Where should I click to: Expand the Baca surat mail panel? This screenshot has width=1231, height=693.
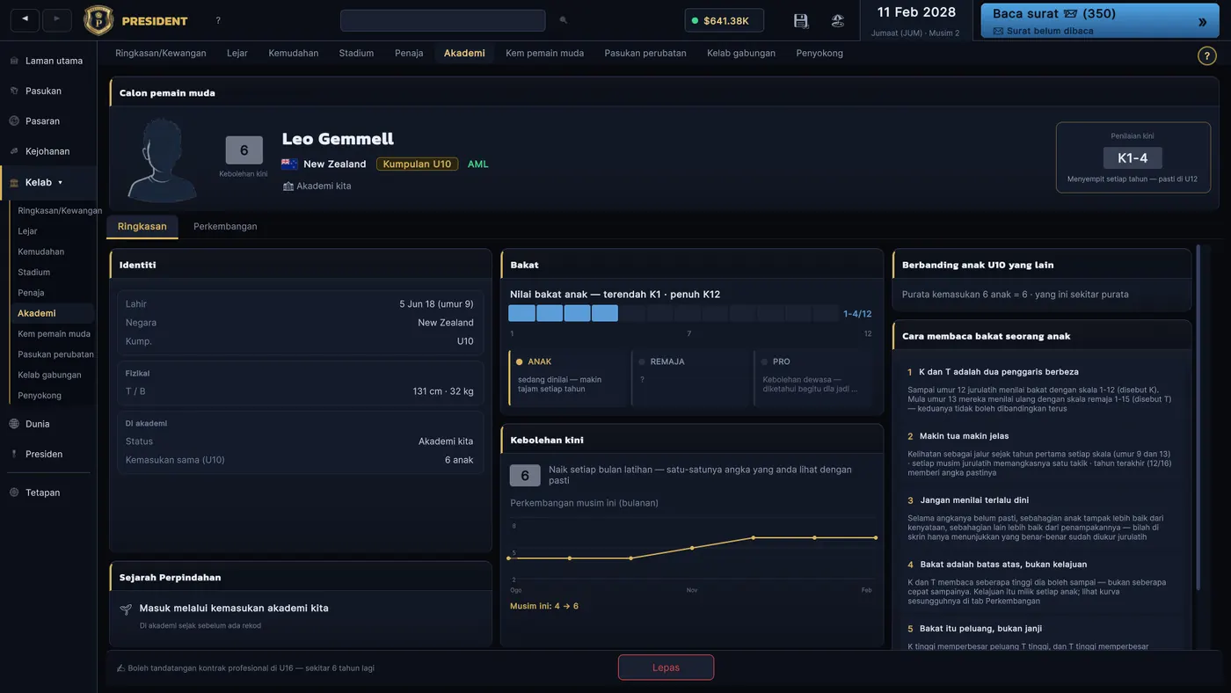pos(1202,22)
